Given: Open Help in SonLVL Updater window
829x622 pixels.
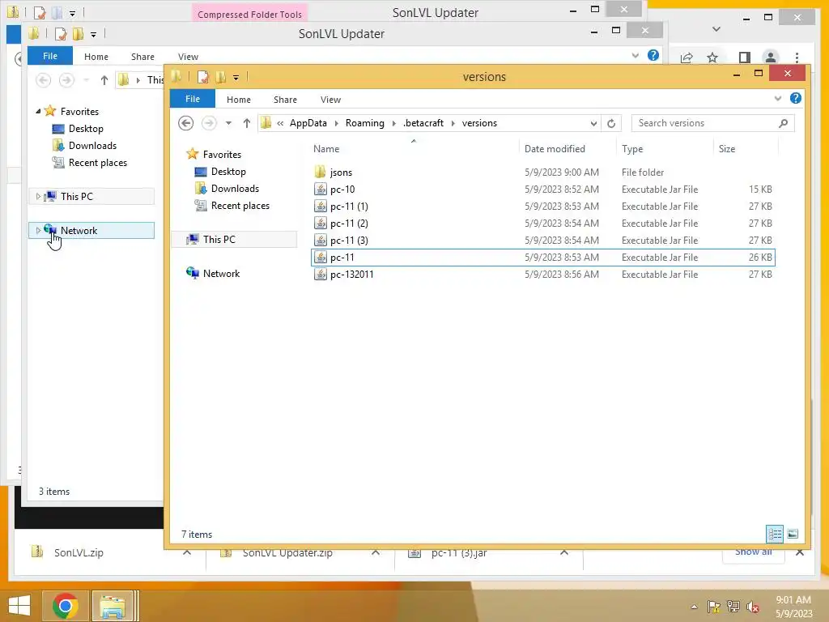Looking at the screenshot, I should [x=653, y=55].
